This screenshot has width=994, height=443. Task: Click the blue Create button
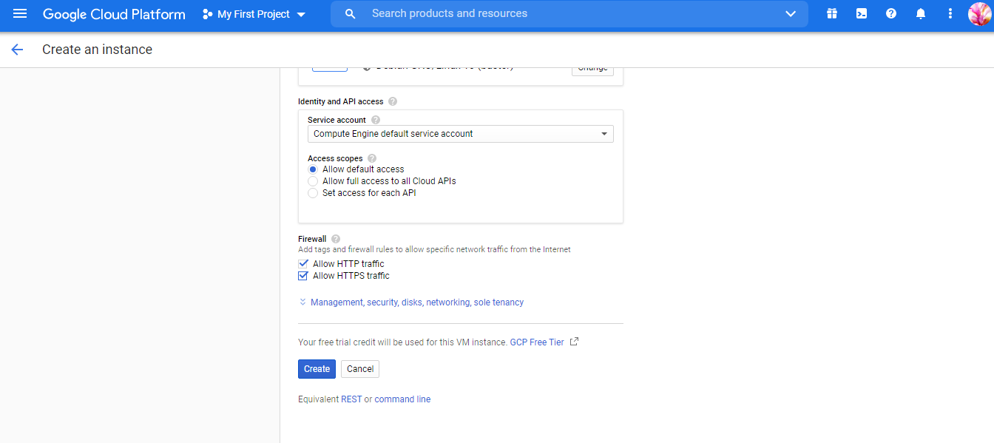317,369
